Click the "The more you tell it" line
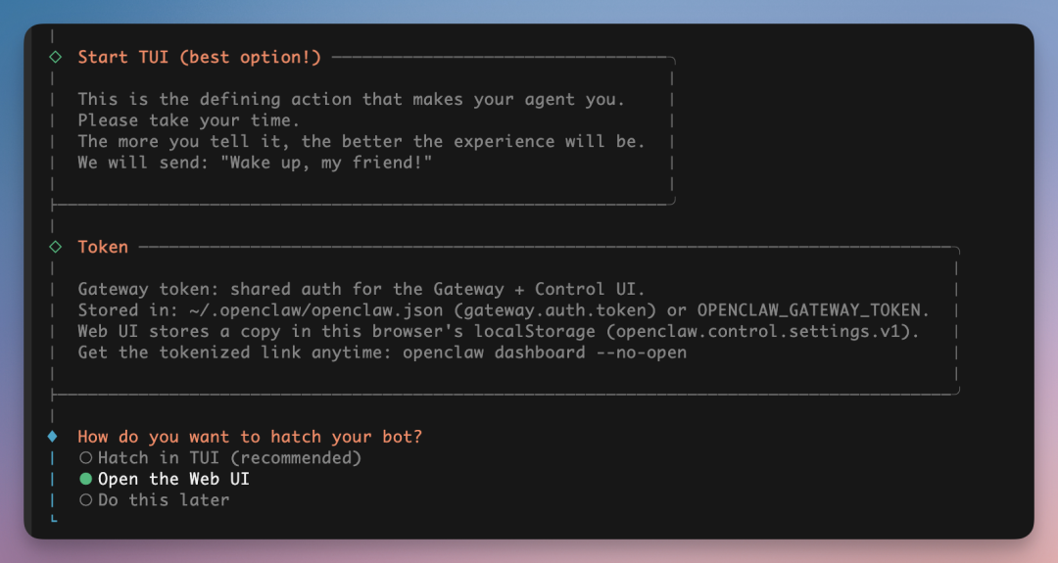The width and height of the screenshot is (1058, 563). point(361,141)
